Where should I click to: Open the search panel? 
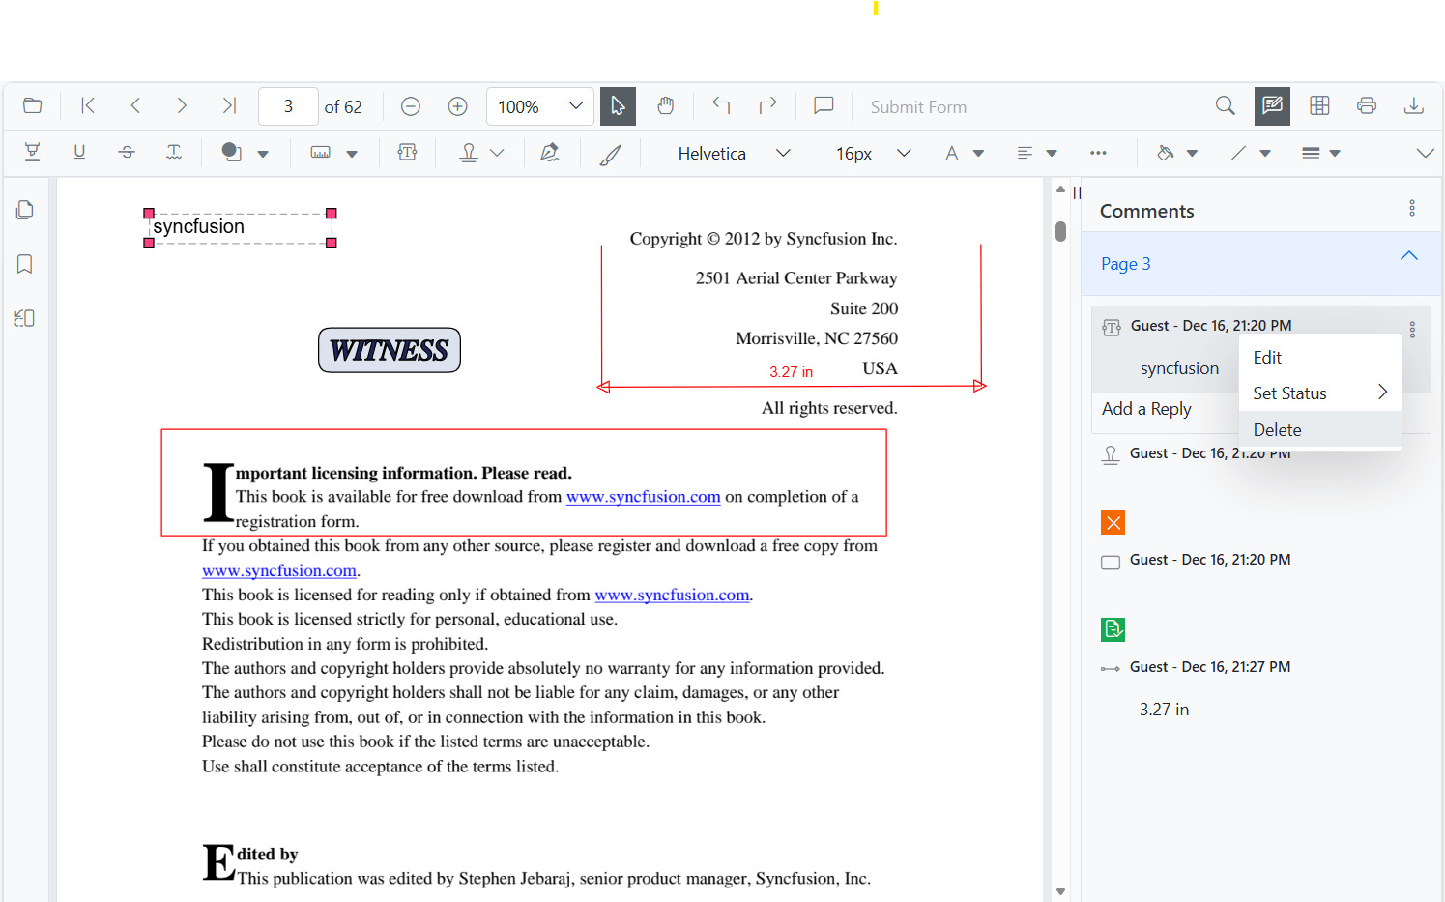point(1225,106)
